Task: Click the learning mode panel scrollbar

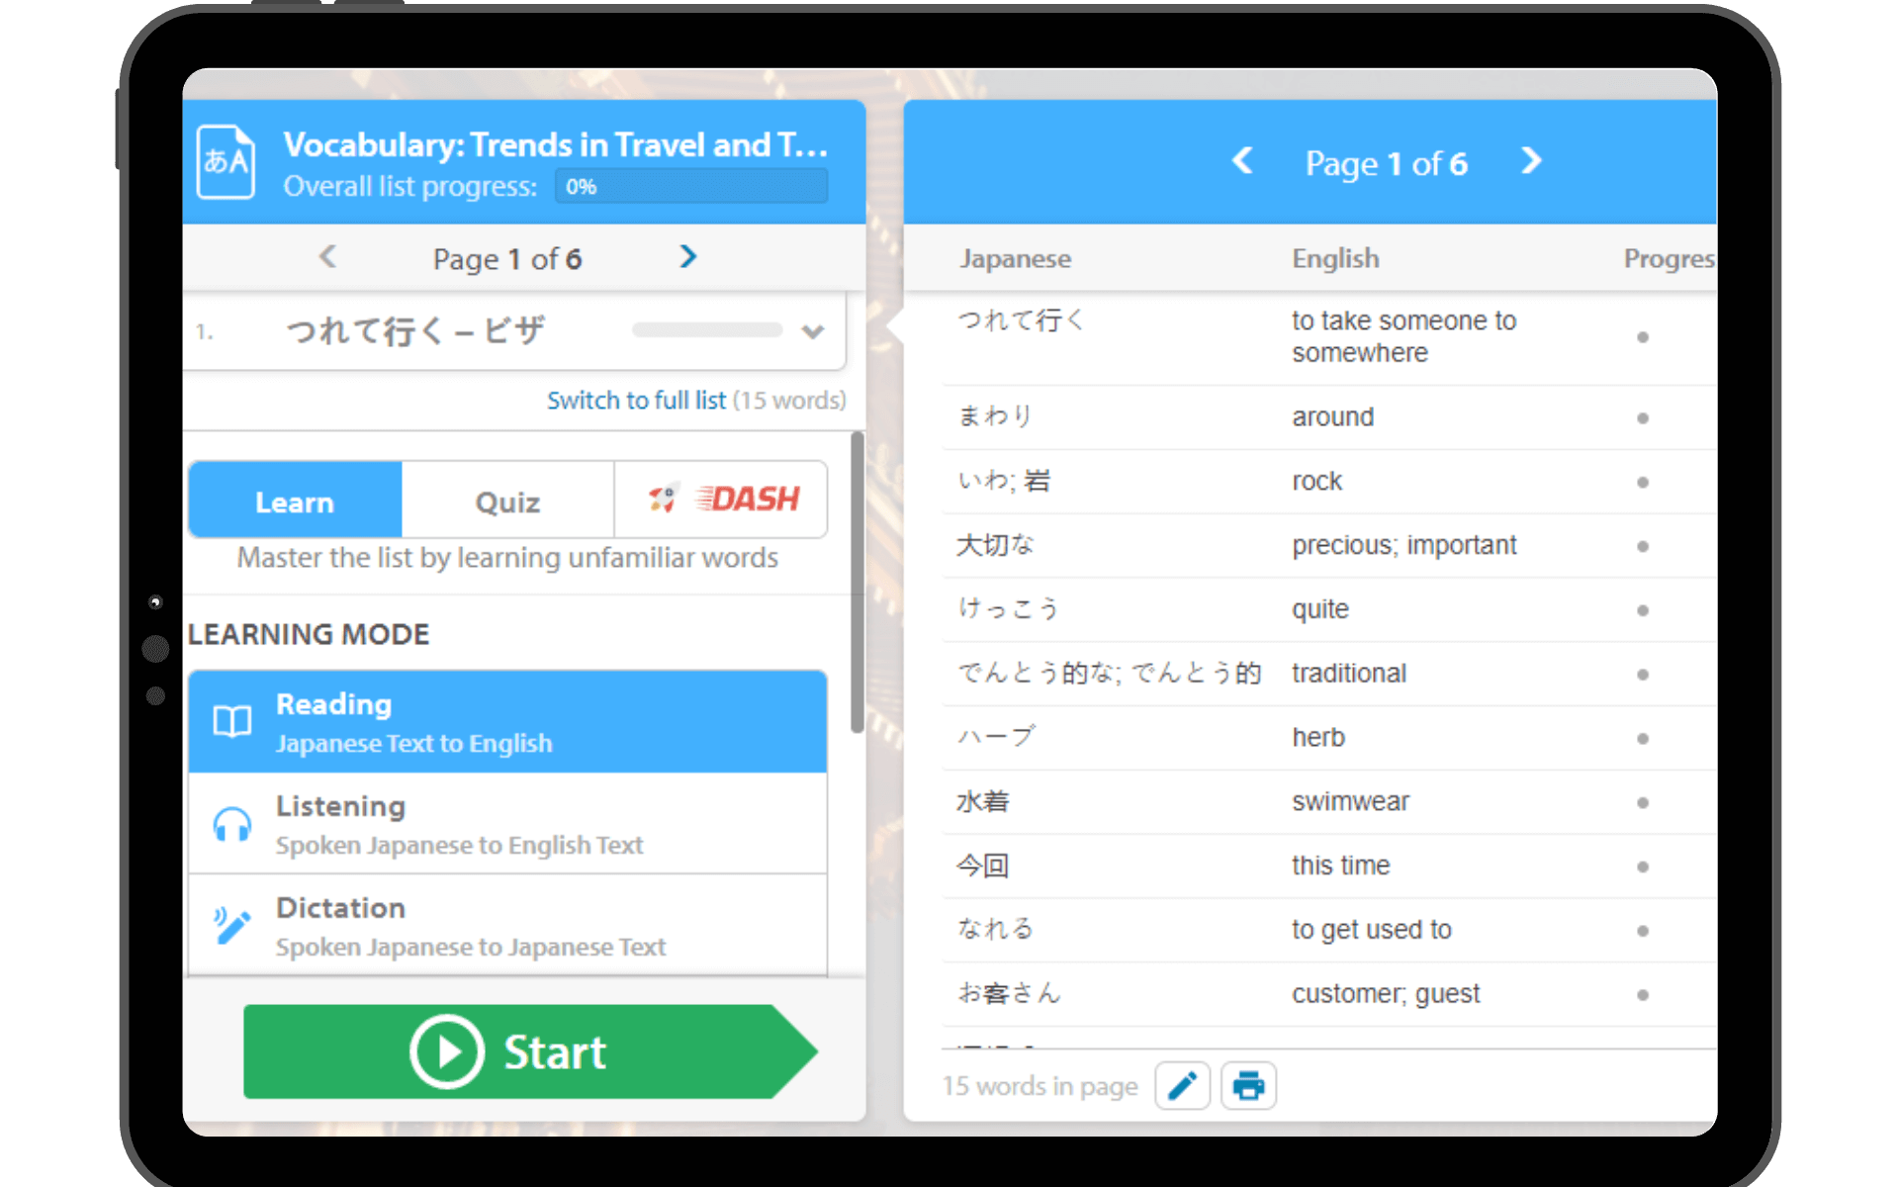Action: coord(857,584)
